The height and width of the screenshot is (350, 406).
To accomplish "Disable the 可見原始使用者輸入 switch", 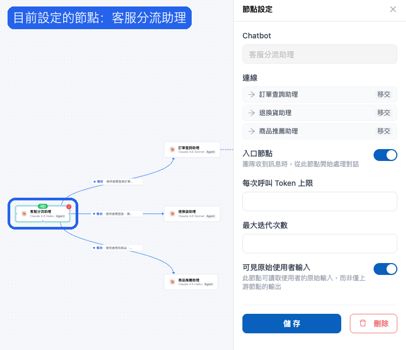I will coord(385,269).
